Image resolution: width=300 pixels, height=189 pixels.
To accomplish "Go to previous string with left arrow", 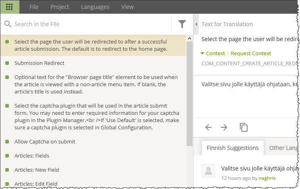I will [x=208, y=127].
